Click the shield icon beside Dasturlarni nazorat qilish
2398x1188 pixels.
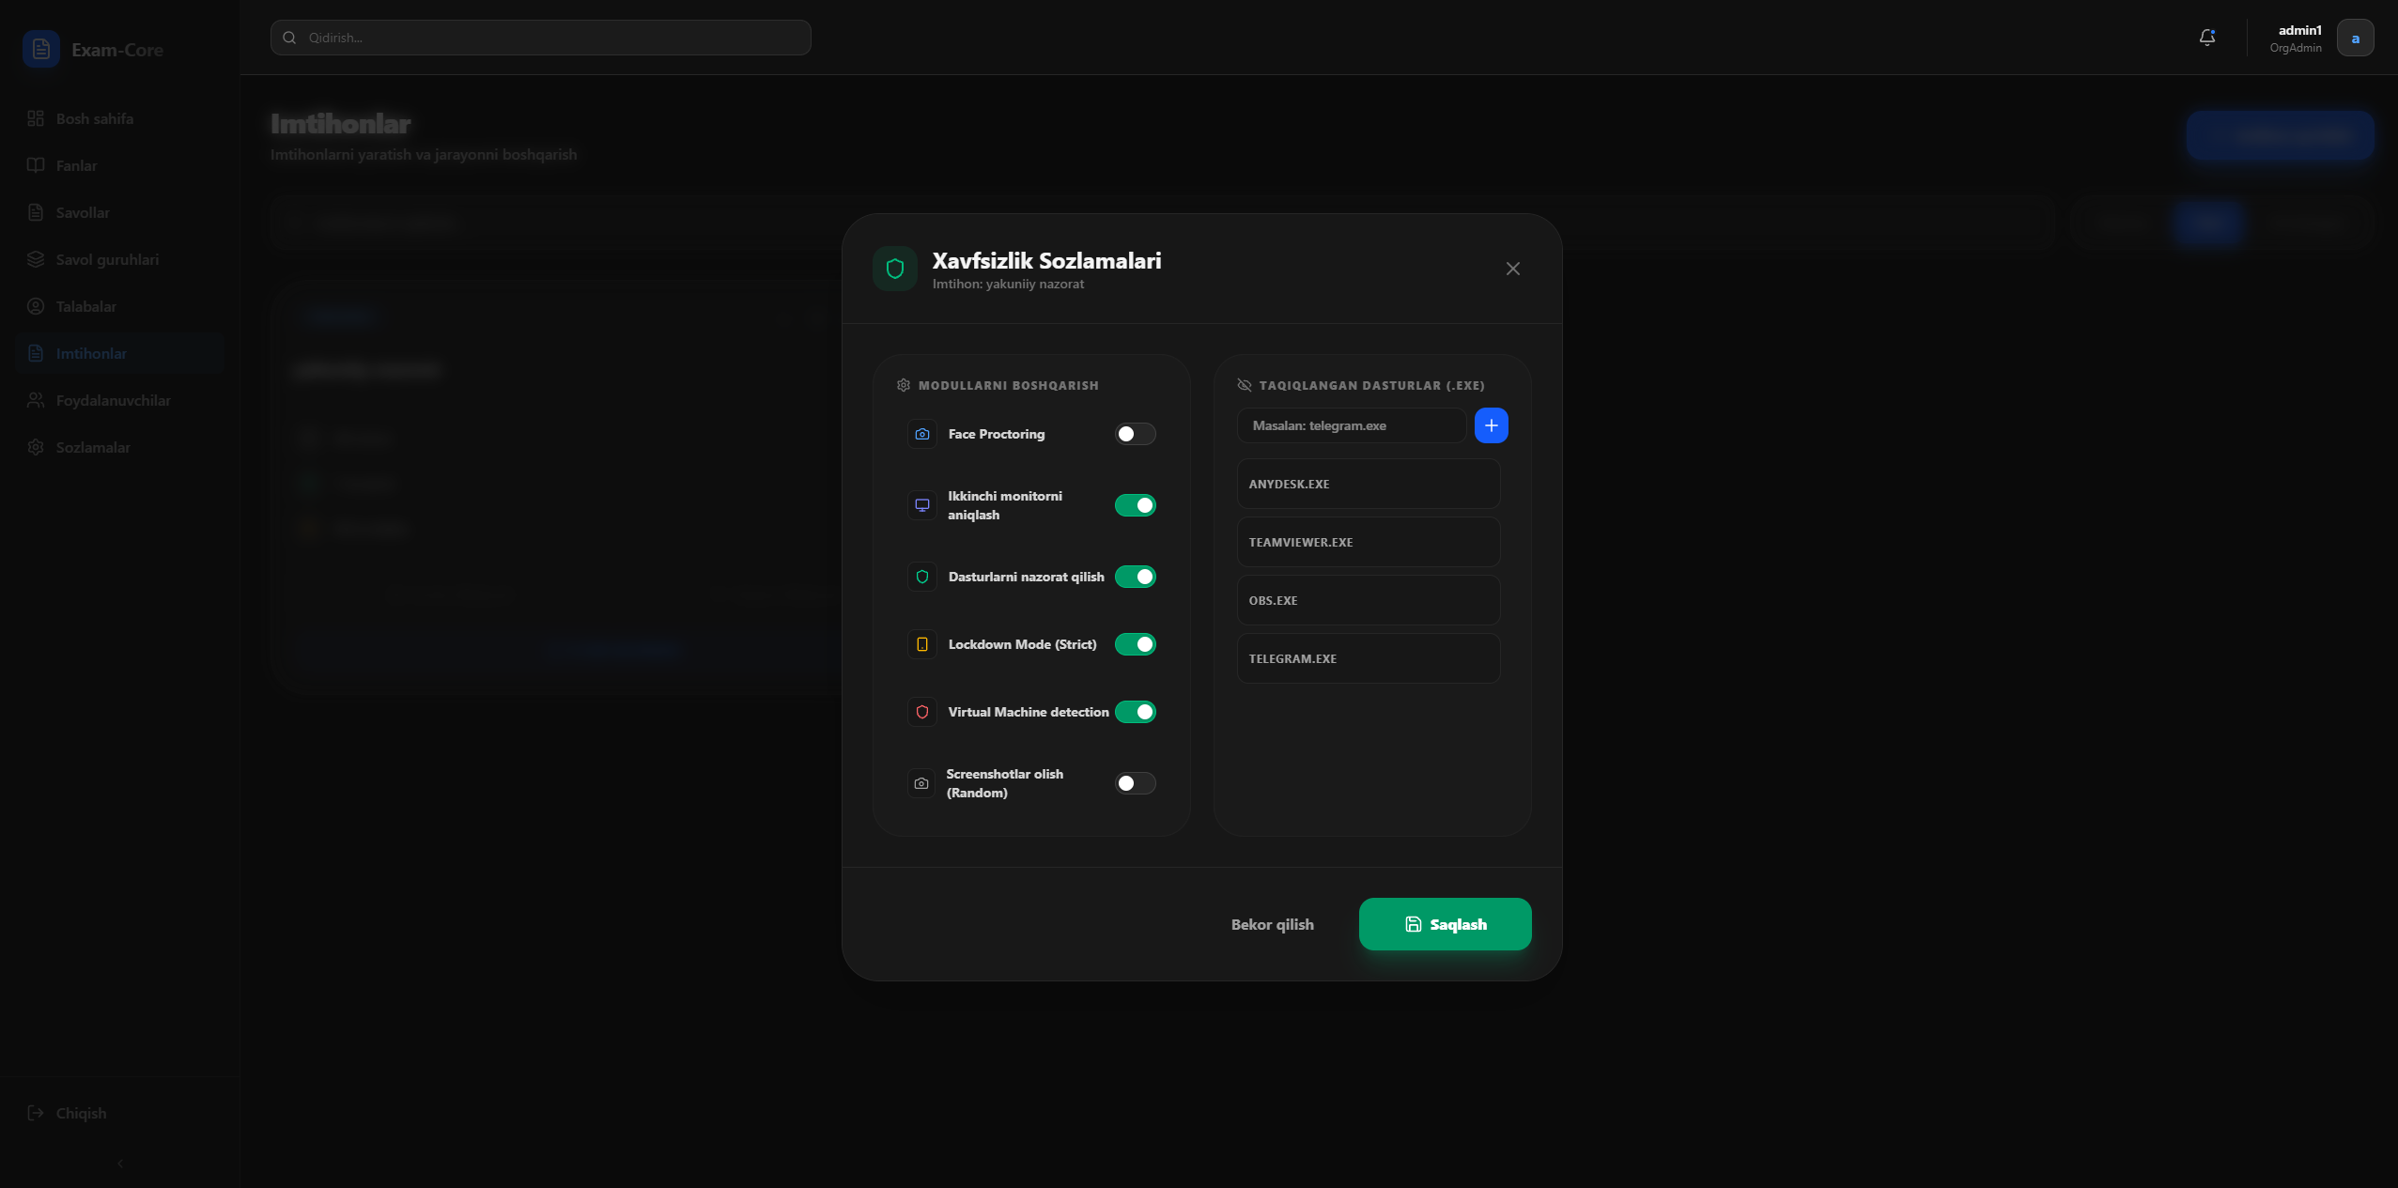(921, 577)
